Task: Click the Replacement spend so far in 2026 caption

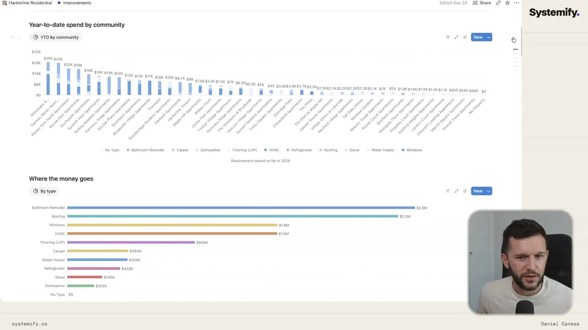Action: pyautogui.click(x=260, y=160)
